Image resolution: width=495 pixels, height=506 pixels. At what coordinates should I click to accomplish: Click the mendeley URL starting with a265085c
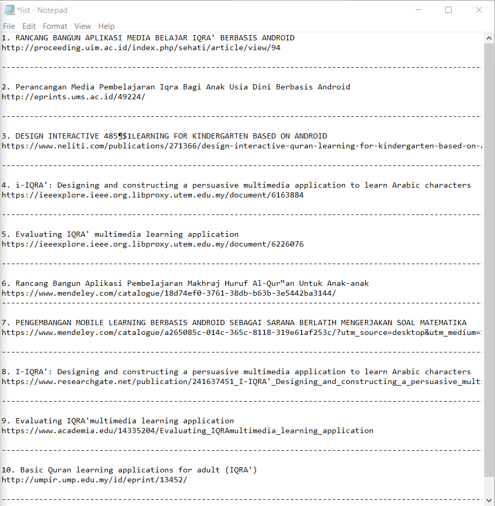click(242, 332)
